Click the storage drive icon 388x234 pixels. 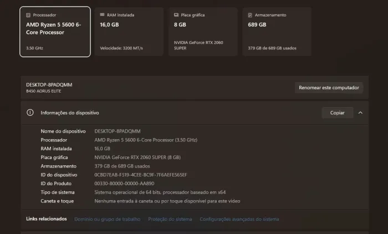click(250, 15)
